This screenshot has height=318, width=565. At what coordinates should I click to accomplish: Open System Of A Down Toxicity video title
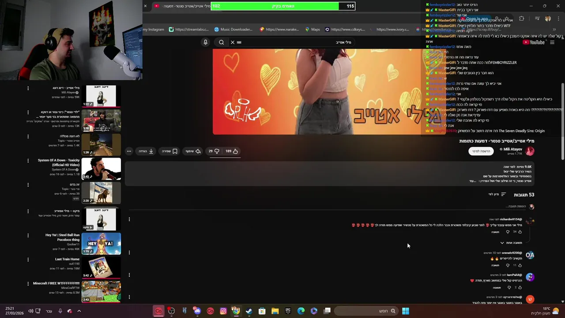(x=59, y=163)
